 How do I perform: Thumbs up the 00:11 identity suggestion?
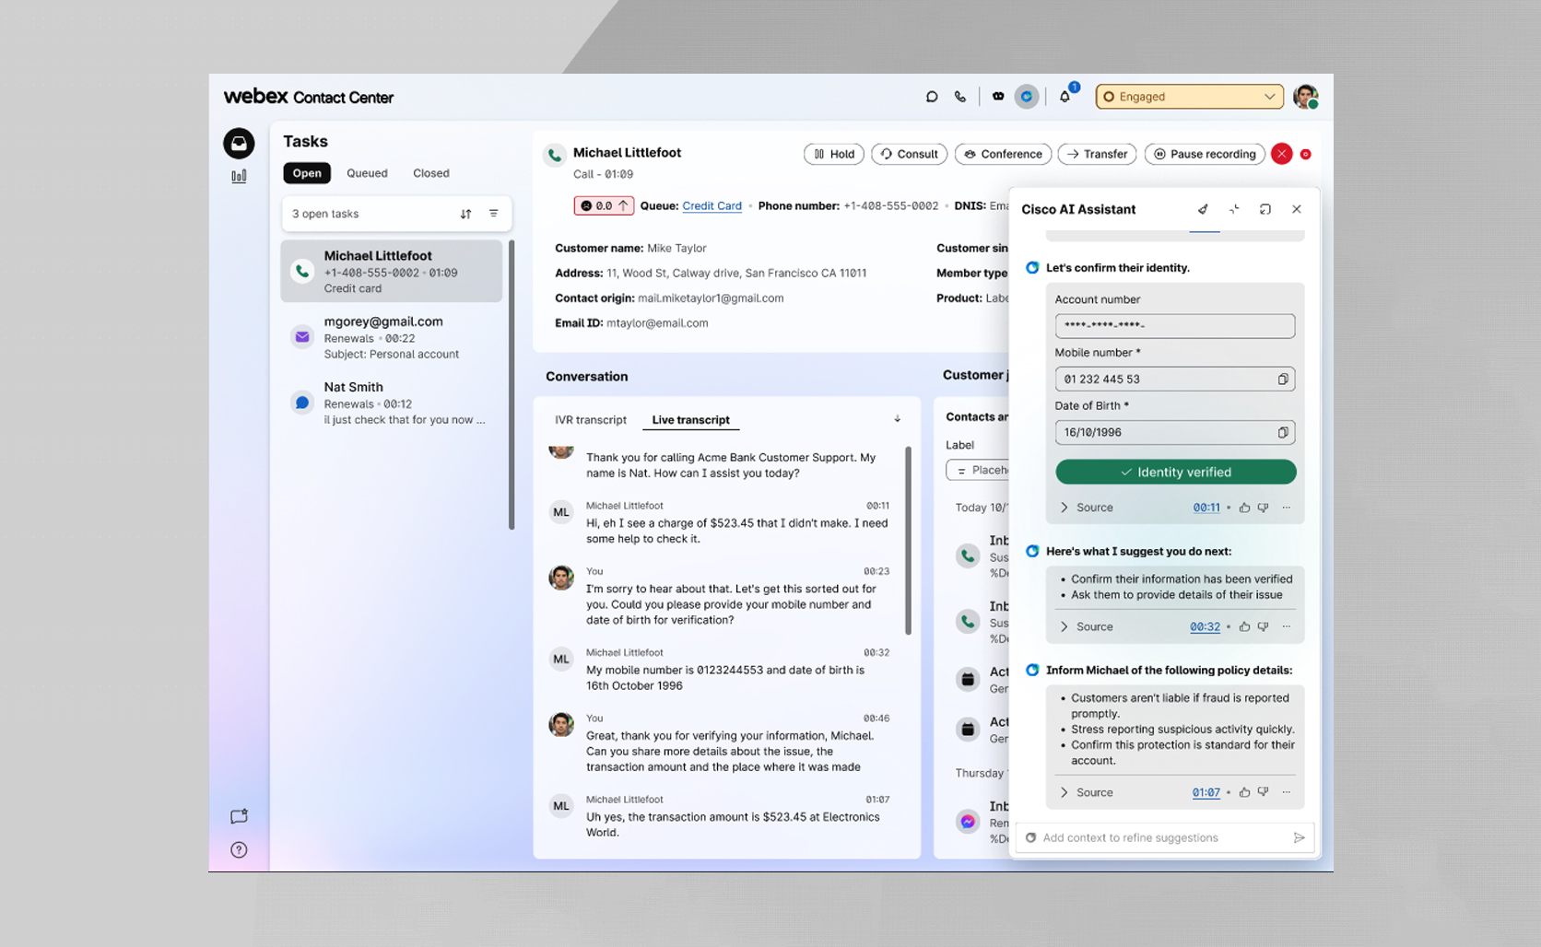1245,508
